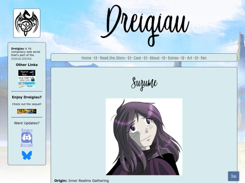Open the About page
The width and height of the screenshot is (245, 183).
(155, 58)
